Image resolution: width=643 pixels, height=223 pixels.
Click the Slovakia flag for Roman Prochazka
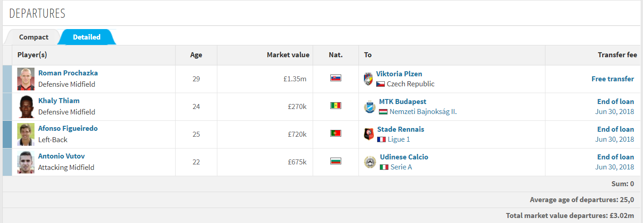336,78
